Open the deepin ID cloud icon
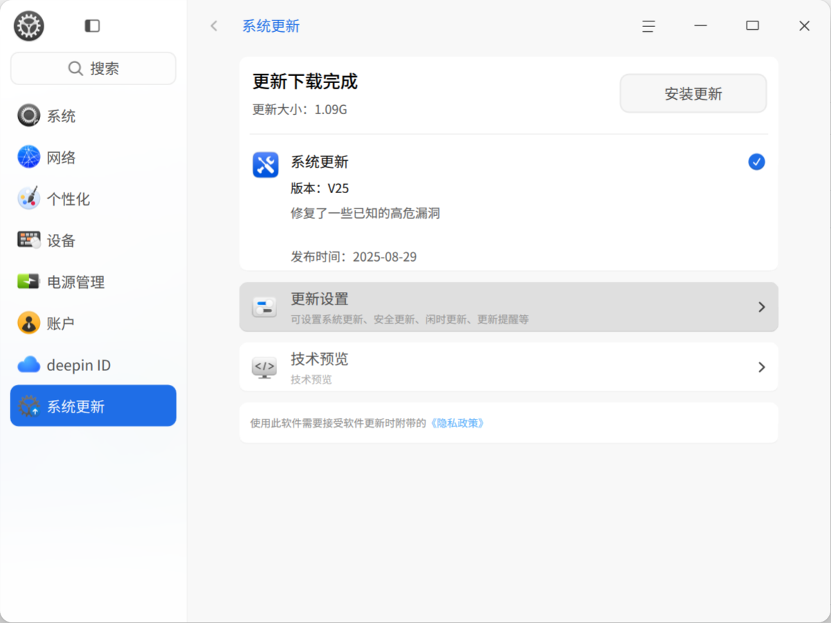The height and width of the screenshot is (623, 831). point(29,365)
